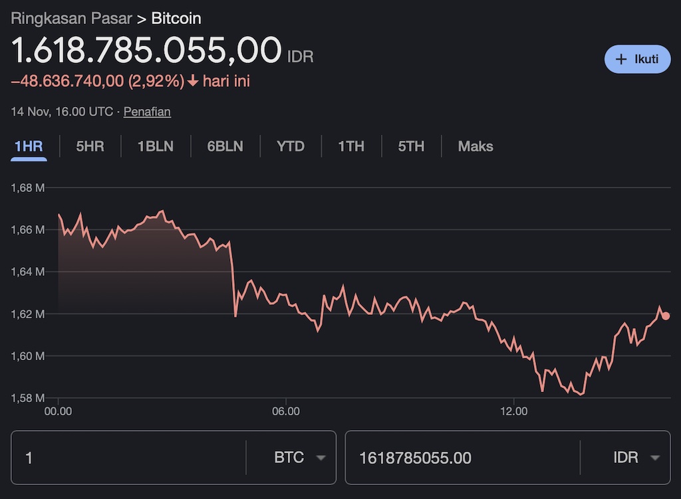Viewport: 681px width, 499px height.
Task: Click the Ikuti follow button
Action: (637, 59)
